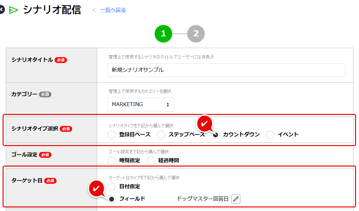Return to list via 一覧へ戻る link

pyautogui.click(x=113, y=10)
